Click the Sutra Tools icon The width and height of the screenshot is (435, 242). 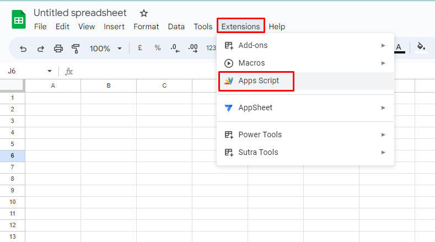(229, 152)
